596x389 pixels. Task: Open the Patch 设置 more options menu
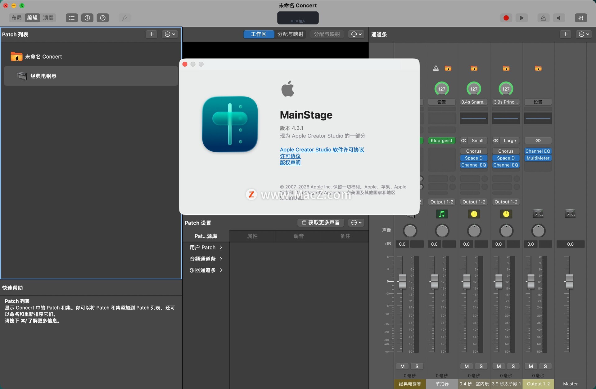pyautogui.click(x=356, y=222)
